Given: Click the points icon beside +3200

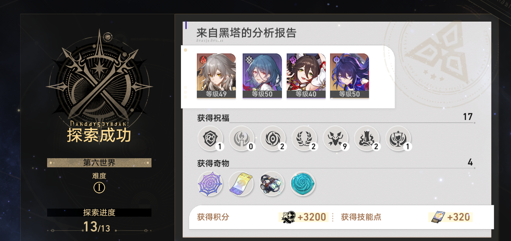Looking at the screenshot, I should coord(288,217).
